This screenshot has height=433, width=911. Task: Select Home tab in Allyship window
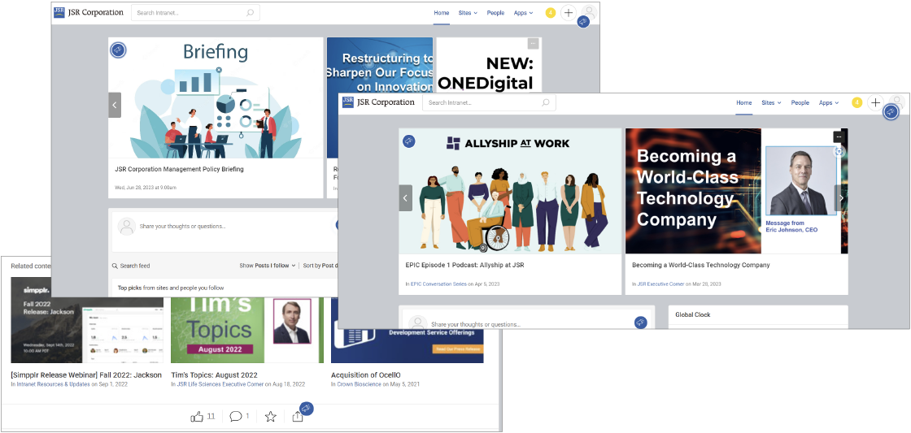pos(744,102)
